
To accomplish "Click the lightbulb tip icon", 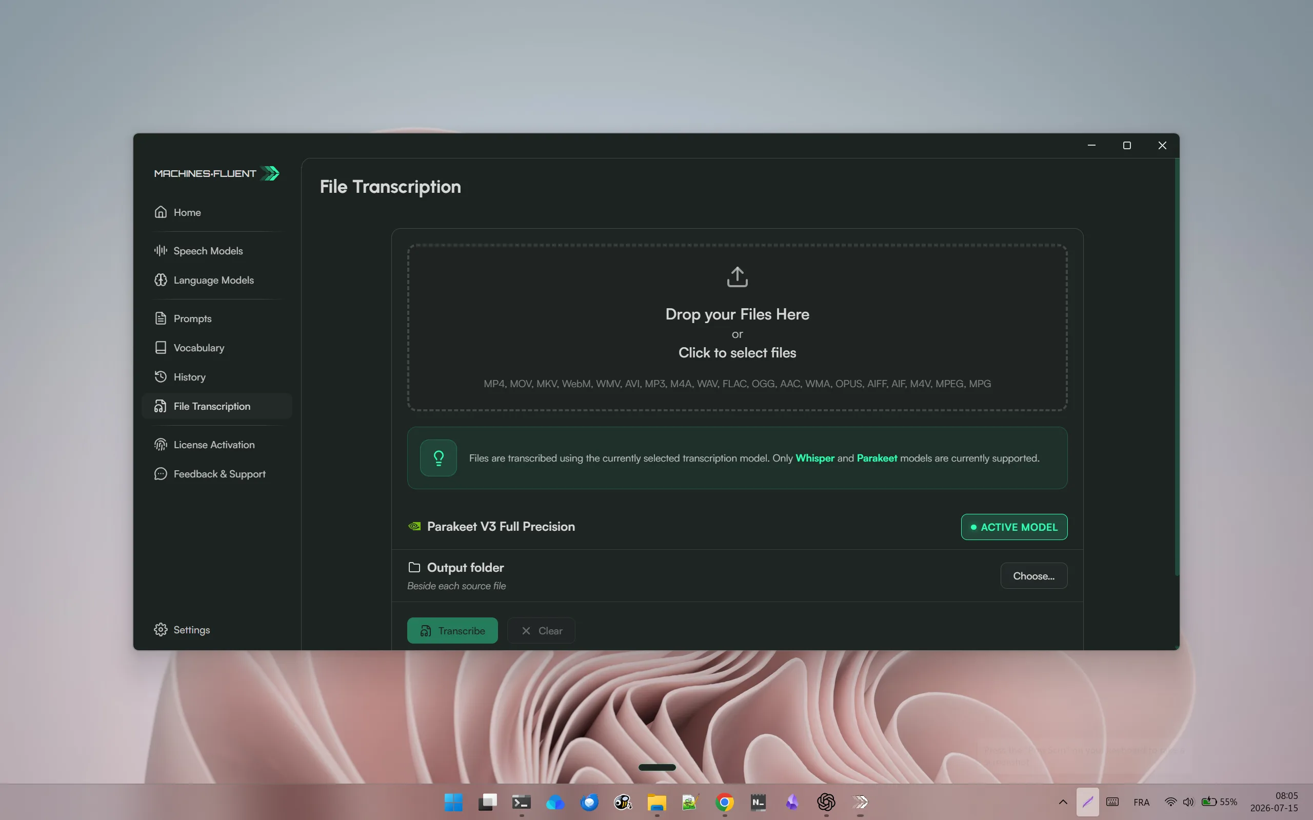I will pos(438,458).
